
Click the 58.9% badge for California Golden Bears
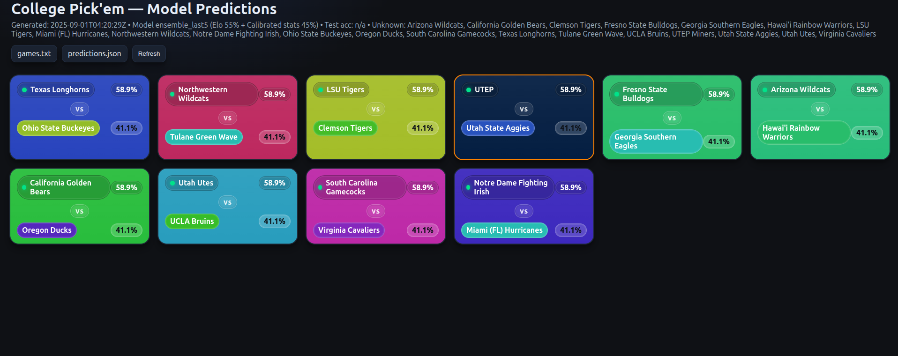point(127,187)
